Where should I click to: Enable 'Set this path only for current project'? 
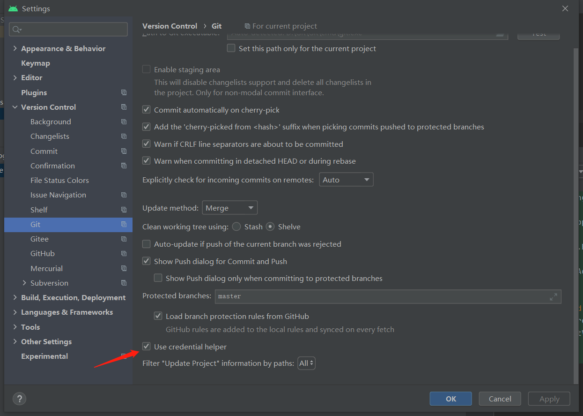coord(231,48)
